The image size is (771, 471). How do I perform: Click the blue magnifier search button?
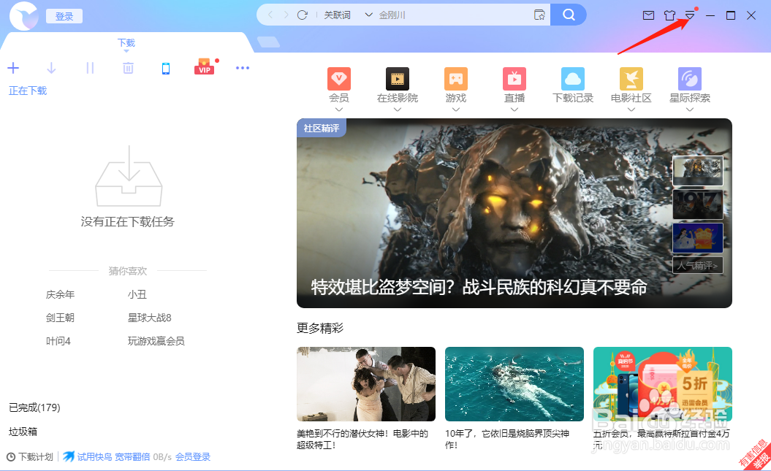click(568, 15)
